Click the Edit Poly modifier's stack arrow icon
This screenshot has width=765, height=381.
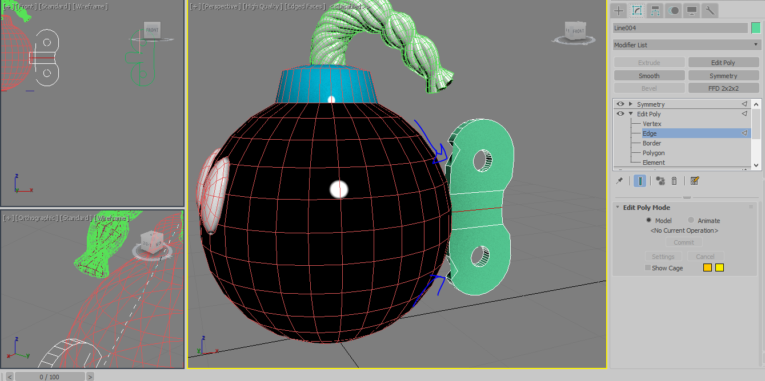click(744, 114)
